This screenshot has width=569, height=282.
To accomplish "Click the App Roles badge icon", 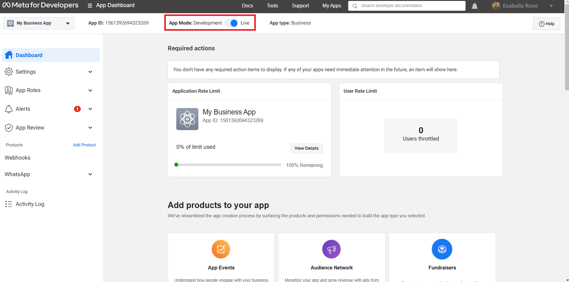I will point(9,90).
